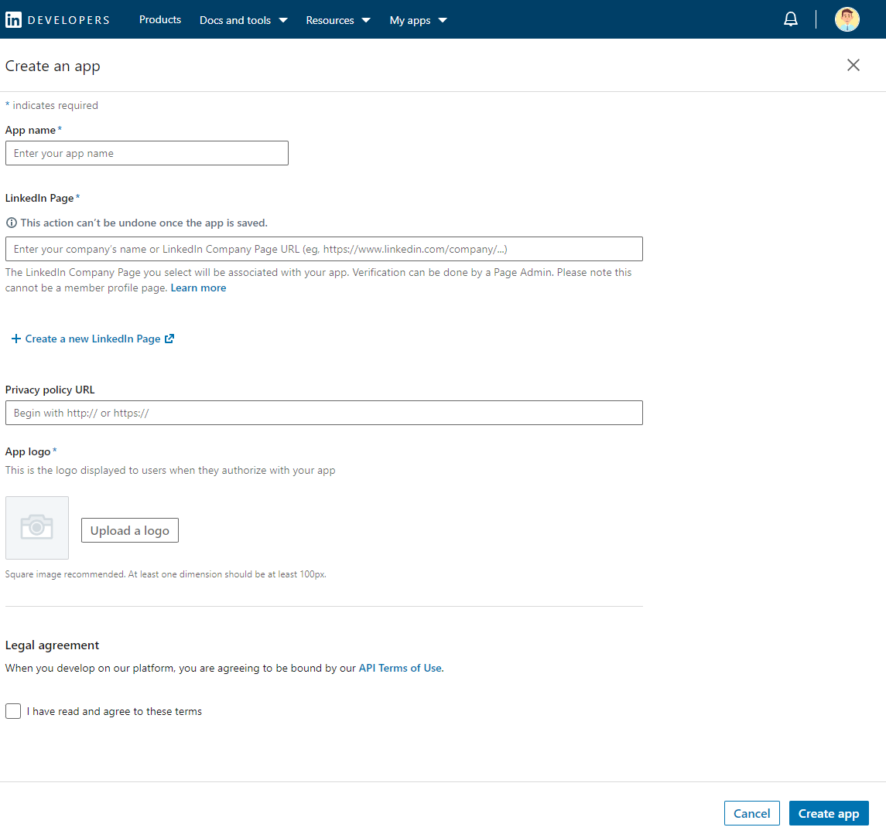Expand the Docs and tools dropdown
Image resolution: width=886 pixels, height=834 pixels.
243,20
